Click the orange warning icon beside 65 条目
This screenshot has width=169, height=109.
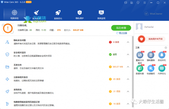110,79
